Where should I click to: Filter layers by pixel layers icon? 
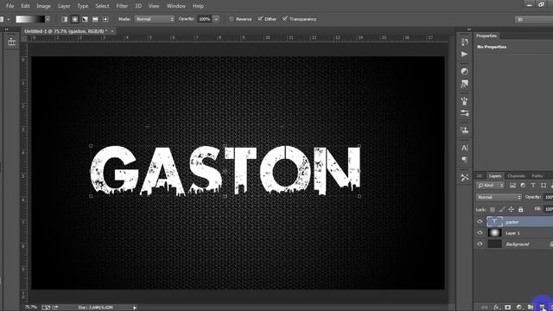pyautogui.click(x=512, y=186)
